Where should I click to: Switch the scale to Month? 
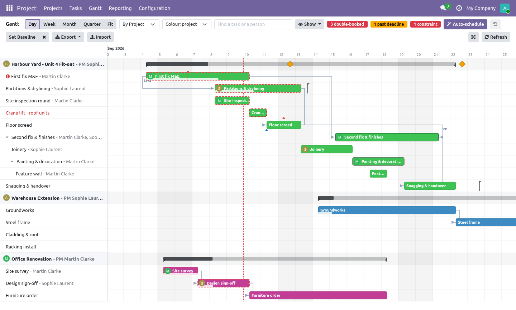(x=70, y=24)
